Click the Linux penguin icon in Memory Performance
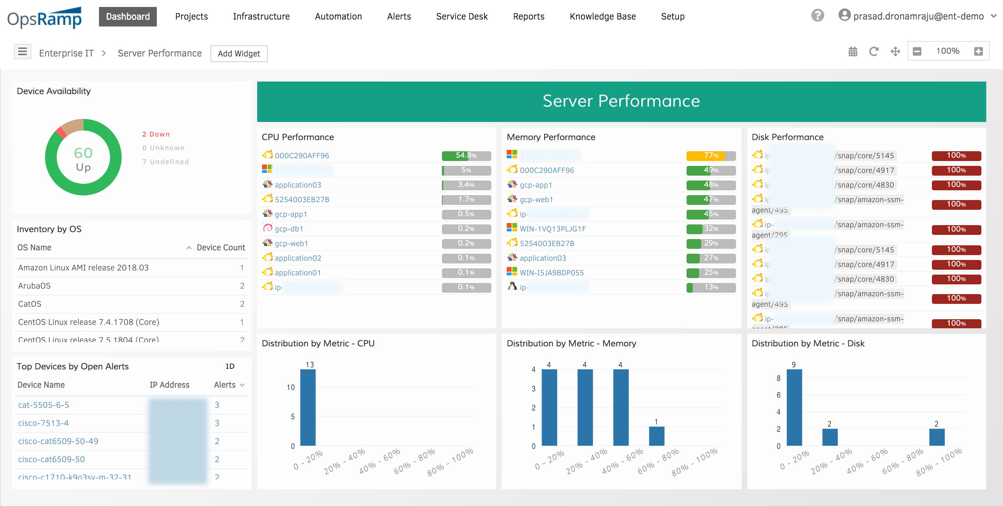Image resolution: width=1003 pixels, height=506 pixels. click(512, 287)
